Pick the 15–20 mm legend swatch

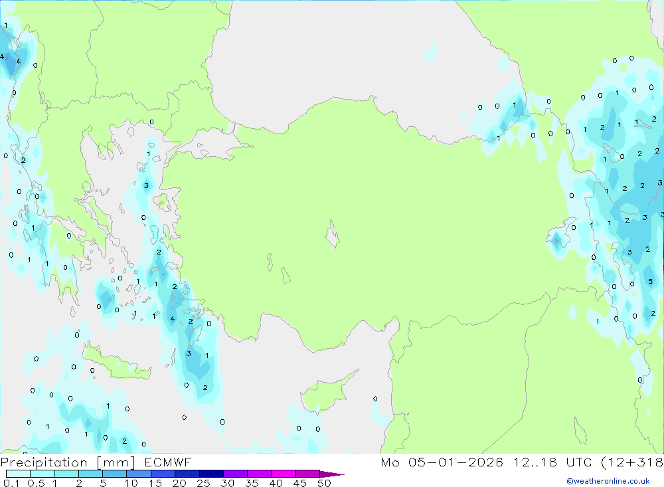tap(163, 474)
